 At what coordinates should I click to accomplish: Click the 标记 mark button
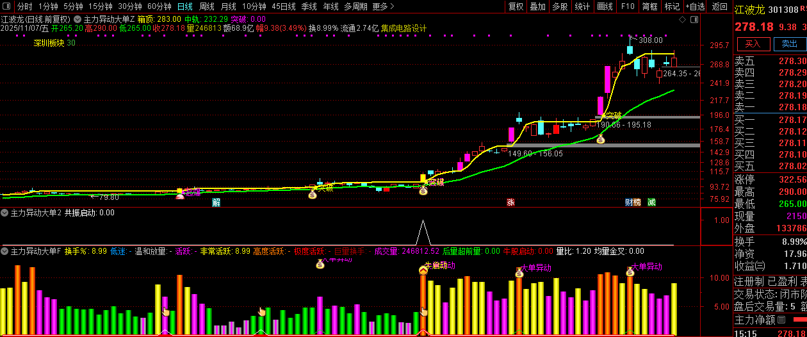coord(672,6)
